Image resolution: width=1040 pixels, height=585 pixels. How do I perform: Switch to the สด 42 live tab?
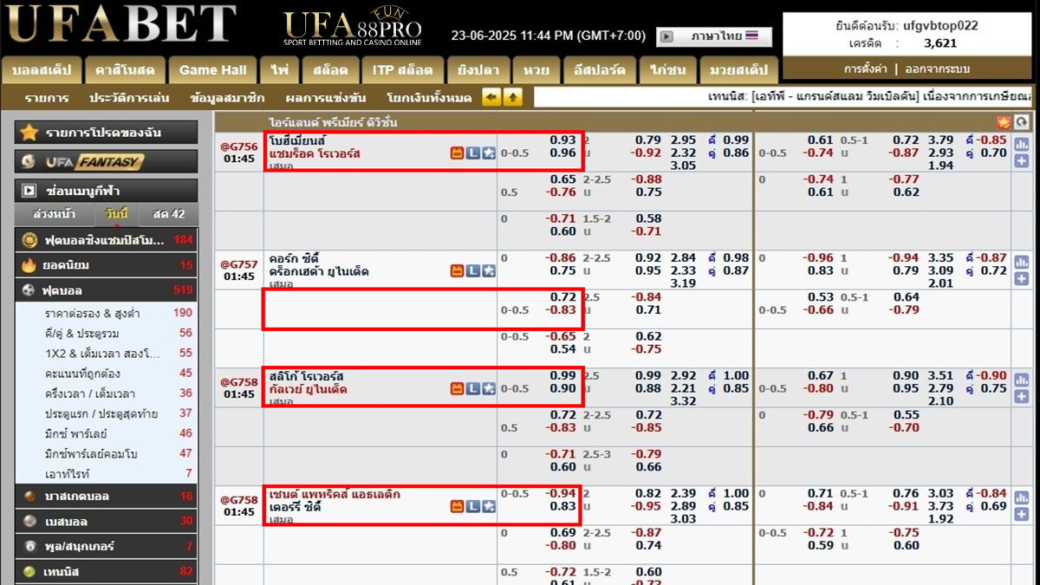168,214
